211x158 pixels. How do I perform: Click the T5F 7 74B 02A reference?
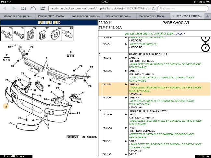tap(110, 28)
